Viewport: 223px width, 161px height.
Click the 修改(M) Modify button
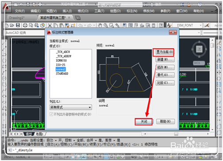(165, 67)
